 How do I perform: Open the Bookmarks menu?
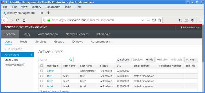[53, 7]
